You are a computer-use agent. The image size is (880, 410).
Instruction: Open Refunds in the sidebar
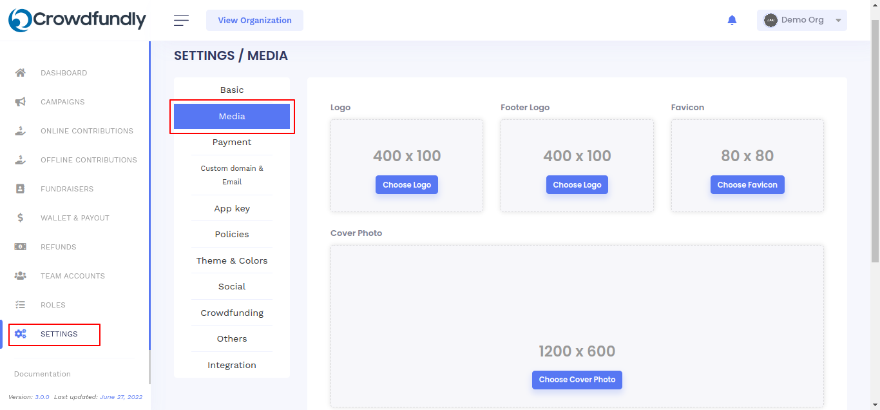59,247
